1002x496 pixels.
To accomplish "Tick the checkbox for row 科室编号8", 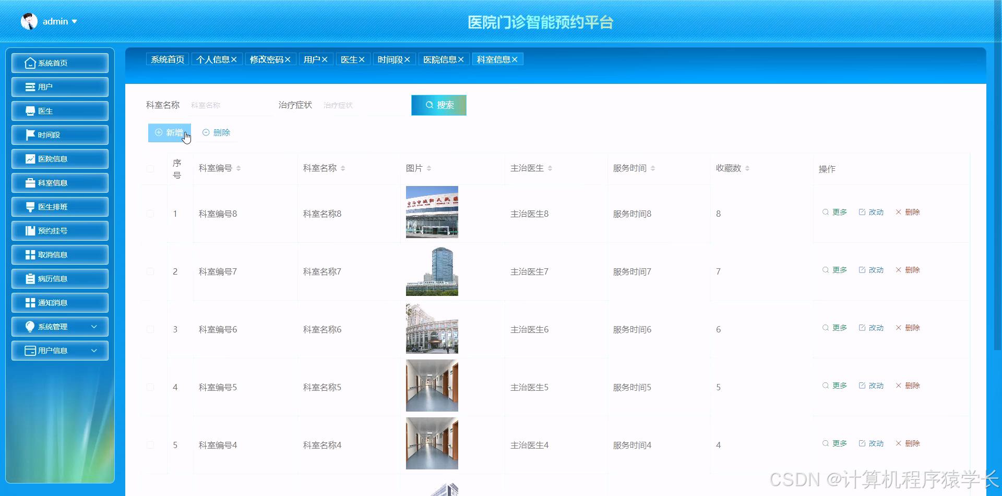I will point(151,213).
